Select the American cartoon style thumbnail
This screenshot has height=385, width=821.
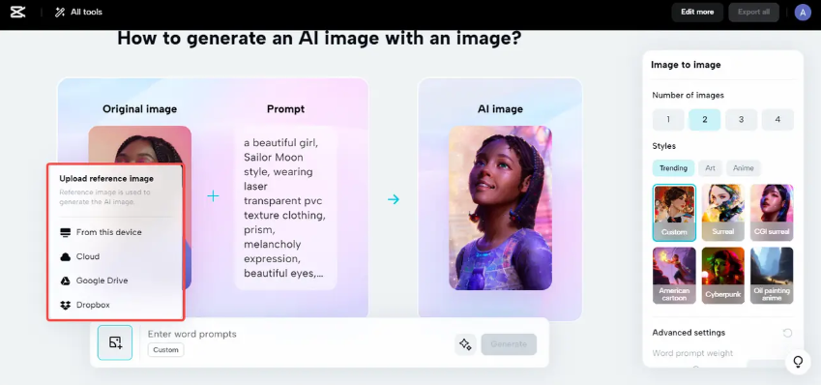(x=674, y=276)
